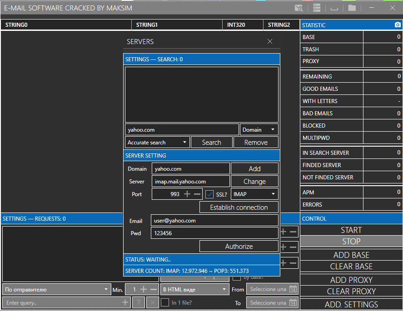Click the tray bracket icon in title bar
Screen dimensions: 403x311
point(334,9)
